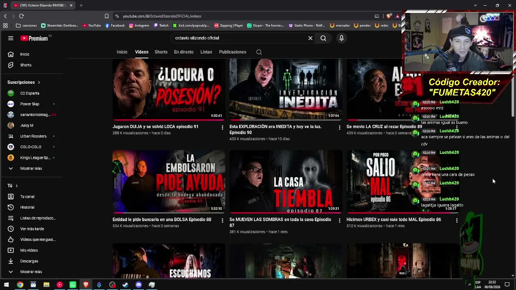This screenshot has width=516, height=290.
Task: Open the browser apps grid icon
Action: [x=5, y=25]
